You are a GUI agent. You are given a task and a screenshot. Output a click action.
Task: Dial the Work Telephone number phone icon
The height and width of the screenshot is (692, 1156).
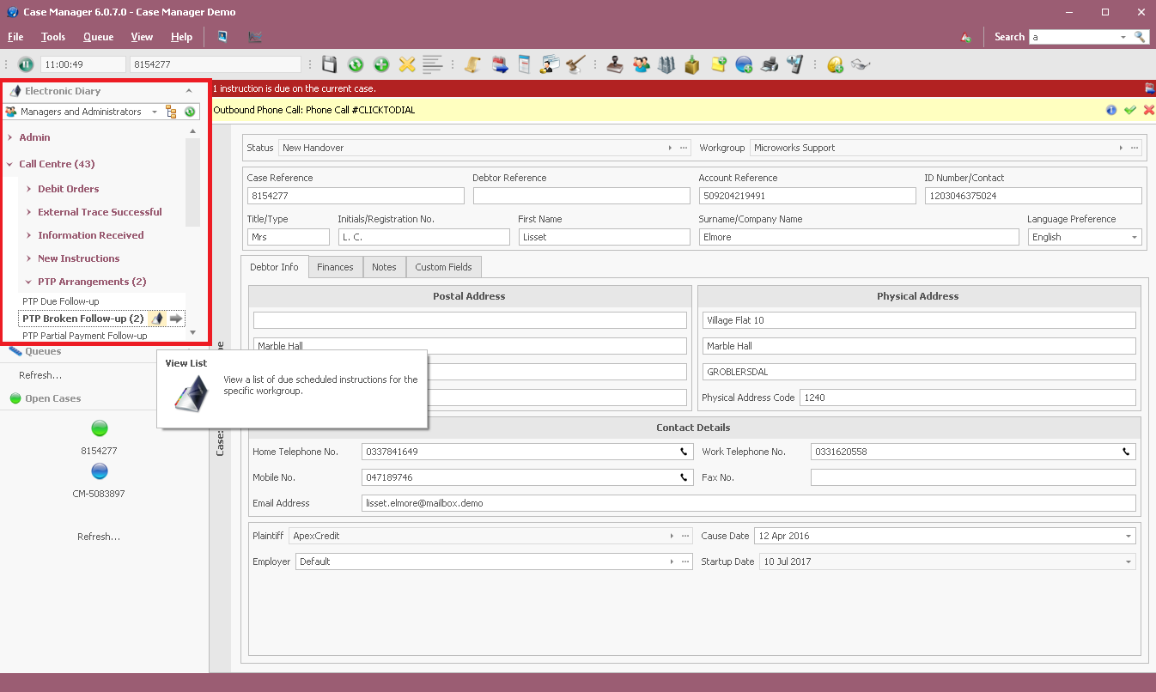[x=1126, y=452]
